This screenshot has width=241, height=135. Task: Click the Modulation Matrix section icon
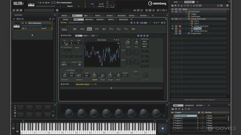[133, 29]
